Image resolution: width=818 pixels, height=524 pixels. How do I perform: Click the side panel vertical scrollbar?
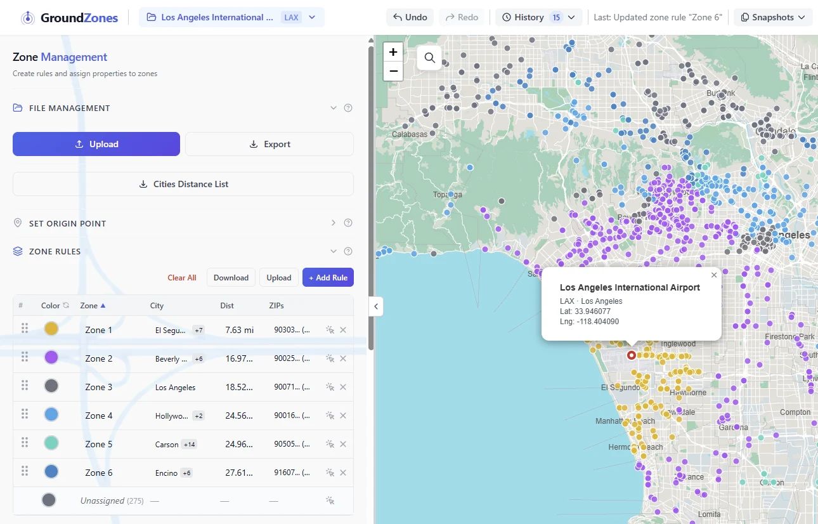click(x=371, y=197)
